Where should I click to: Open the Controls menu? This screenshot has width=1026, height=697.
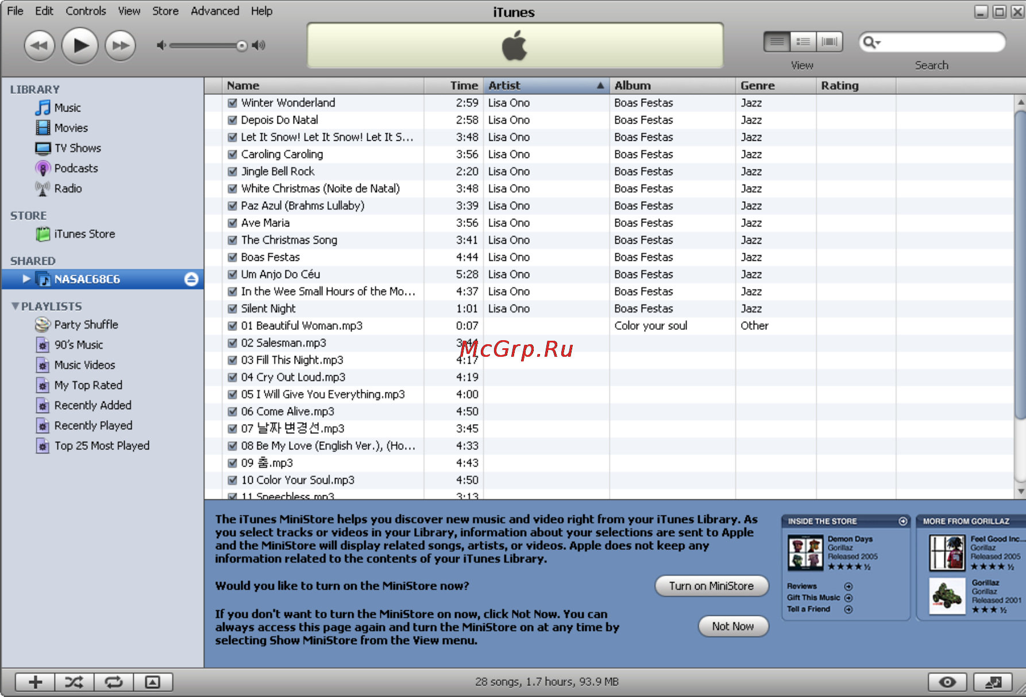point(86,11)
